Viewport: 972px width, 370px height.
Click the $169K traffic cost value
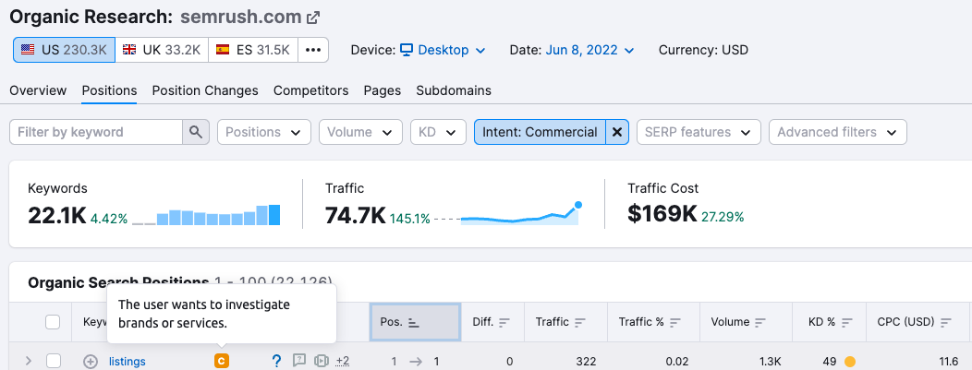662,213
